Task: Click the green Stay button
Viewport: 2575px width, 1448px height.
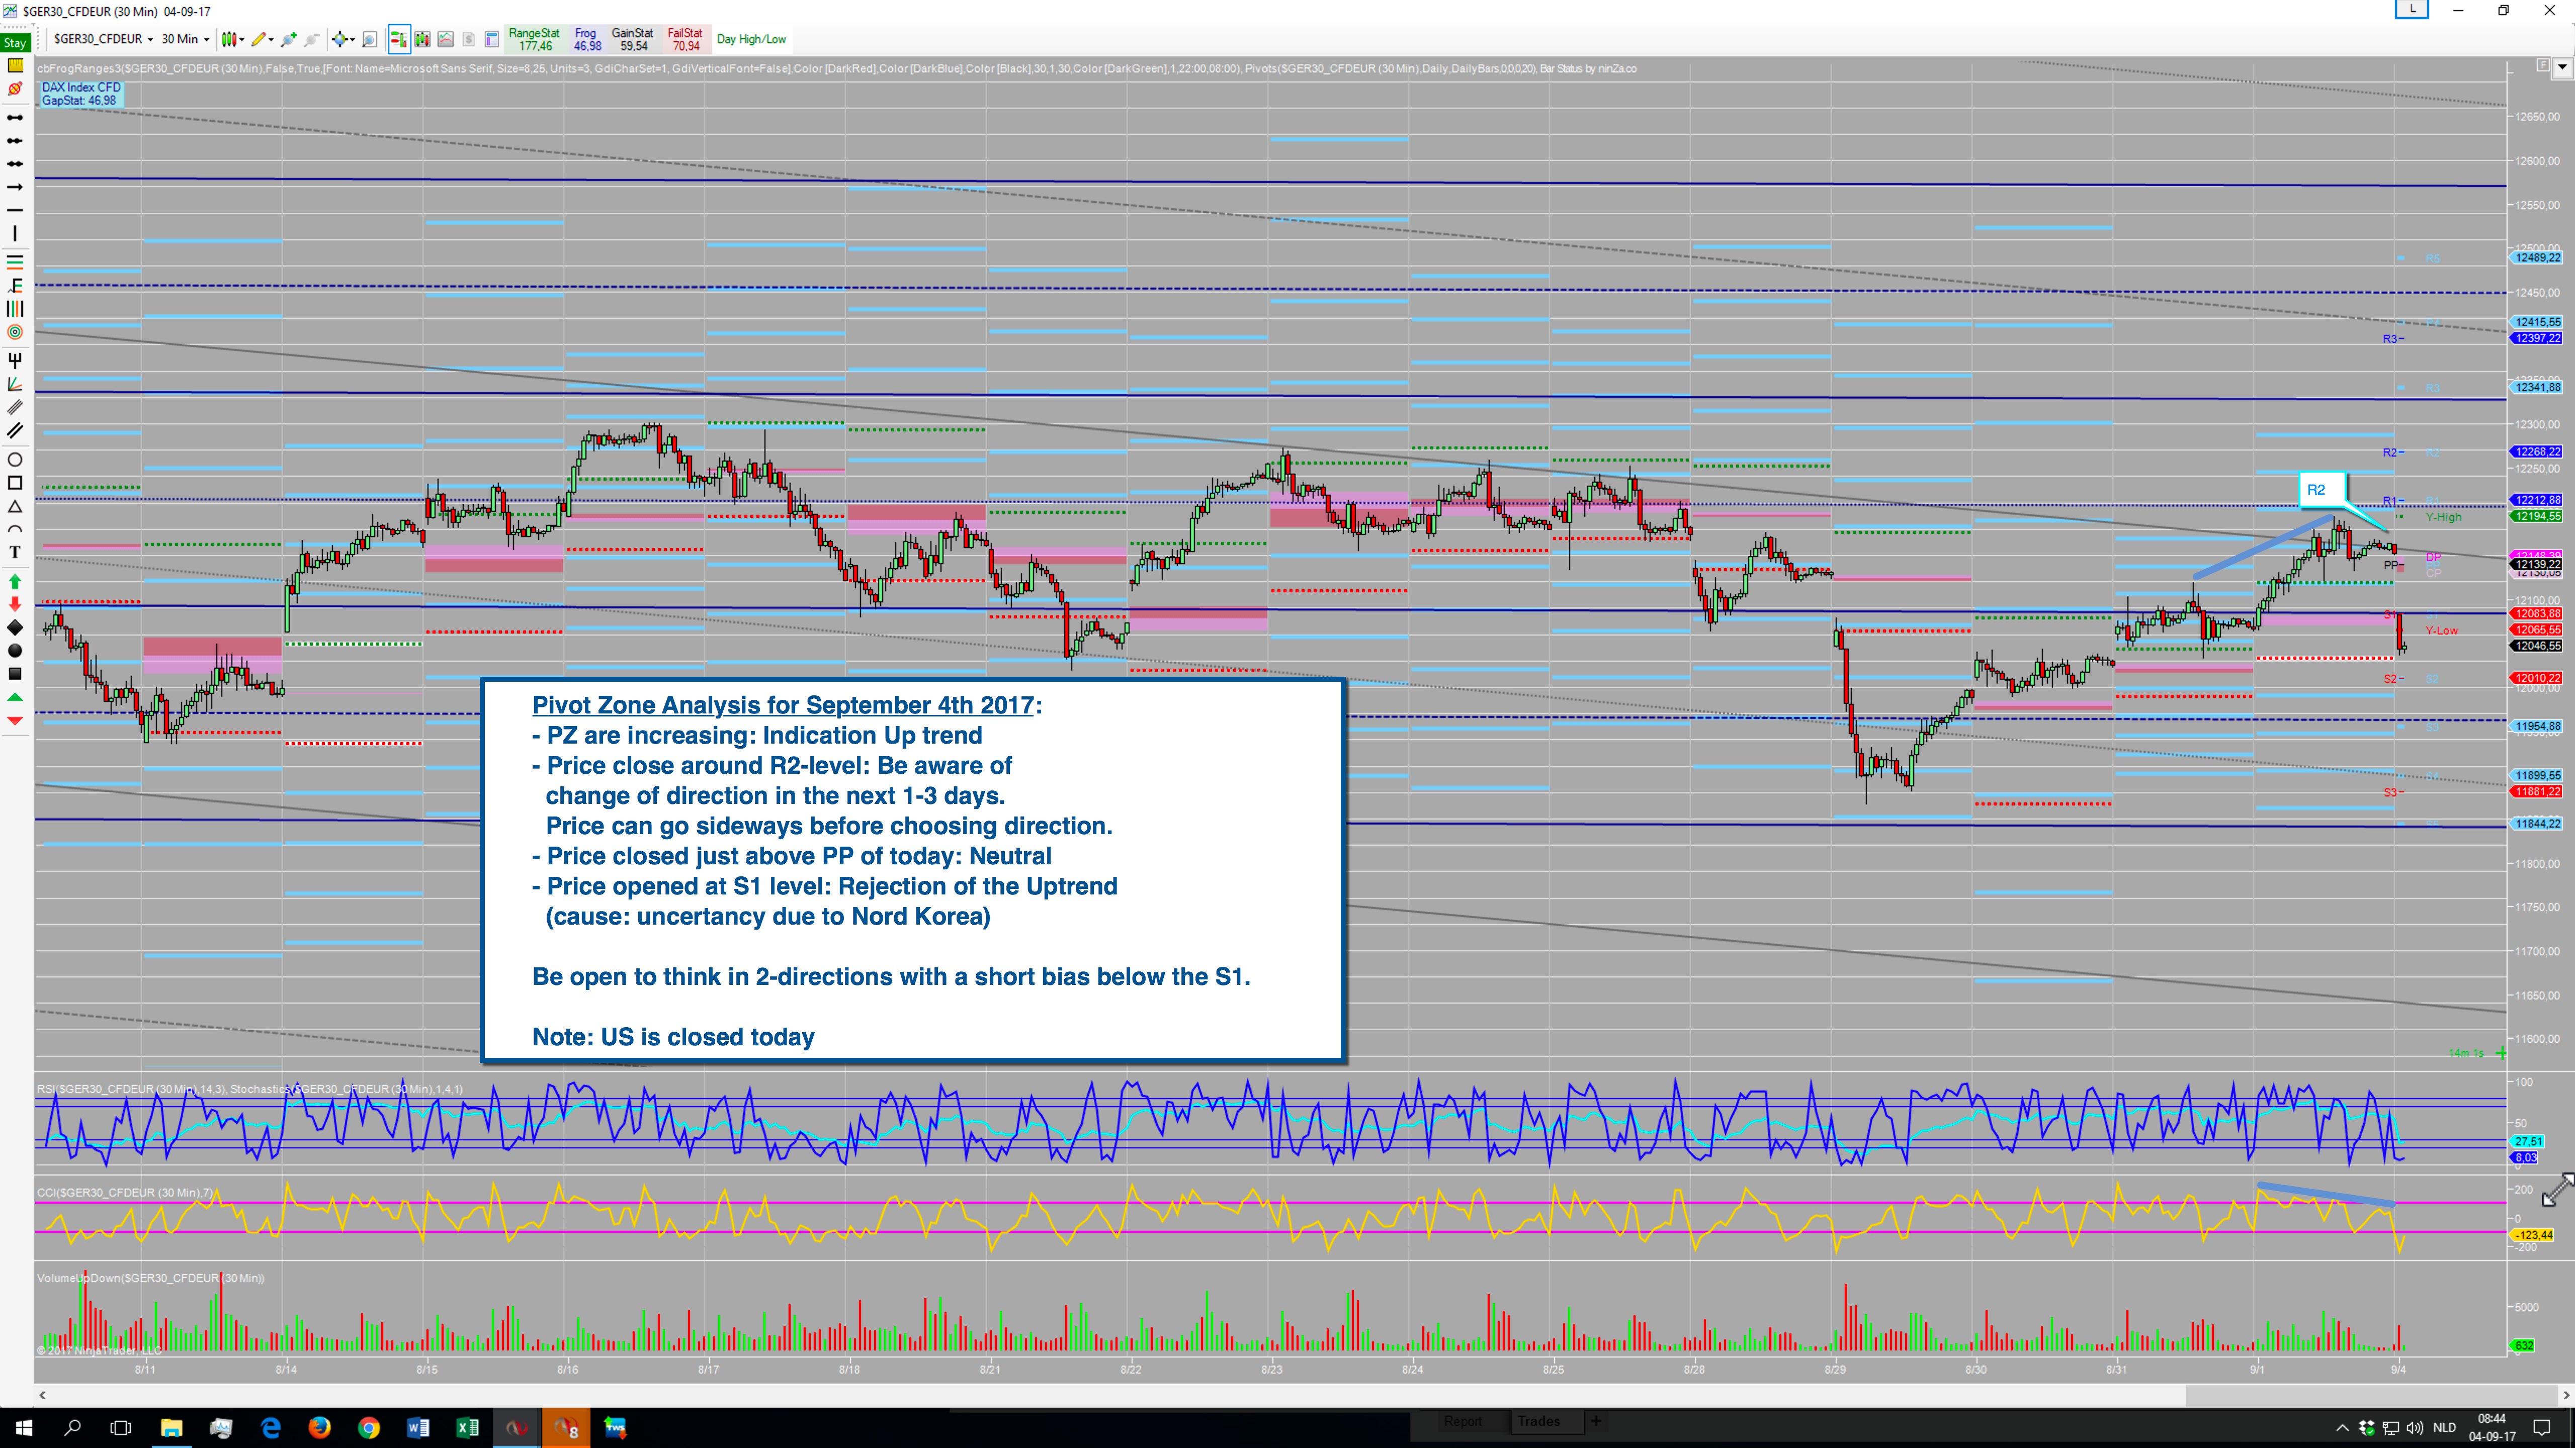Action: click(15, 43)
